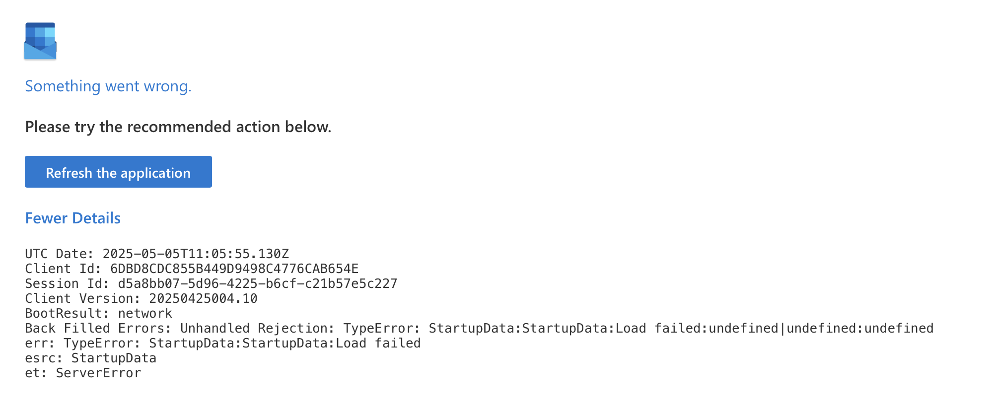Screen dimensions: 991x415
Task: Click the Something went wrong heading
Action: coord(108,86)
